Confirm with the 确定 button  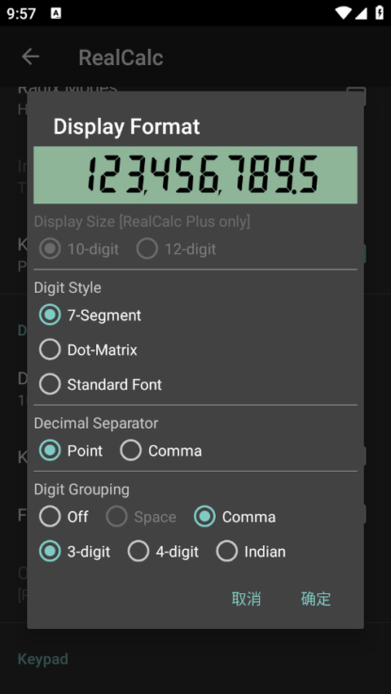[x=315, y=598]
